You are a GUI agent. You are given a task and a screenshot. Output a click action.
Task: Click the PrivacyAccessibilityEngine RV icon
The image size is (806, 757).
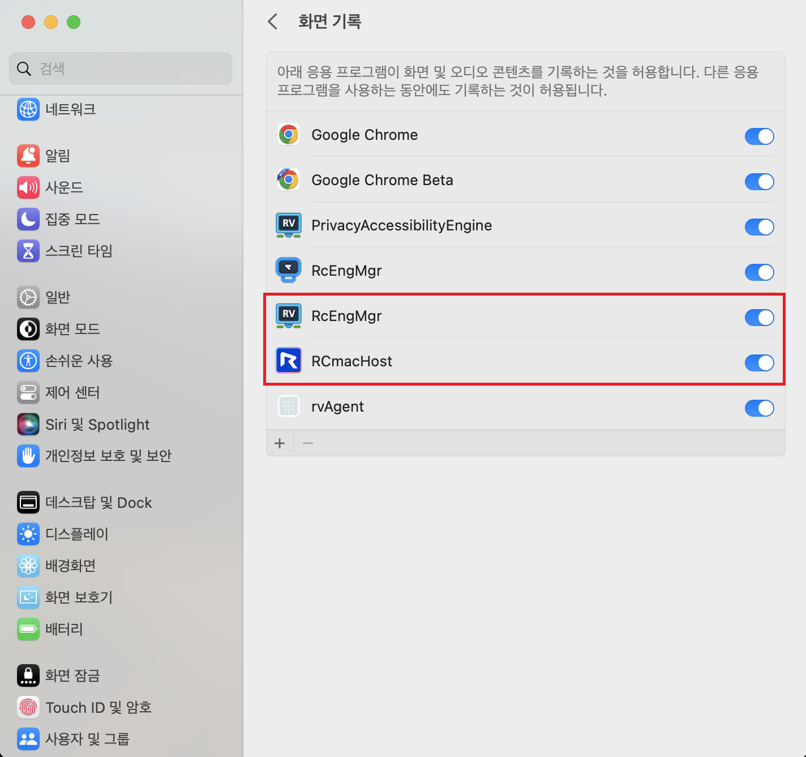(x=289, y=225)
